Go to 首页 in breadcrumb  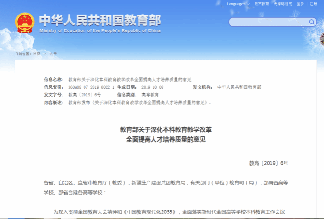point(37,53)
